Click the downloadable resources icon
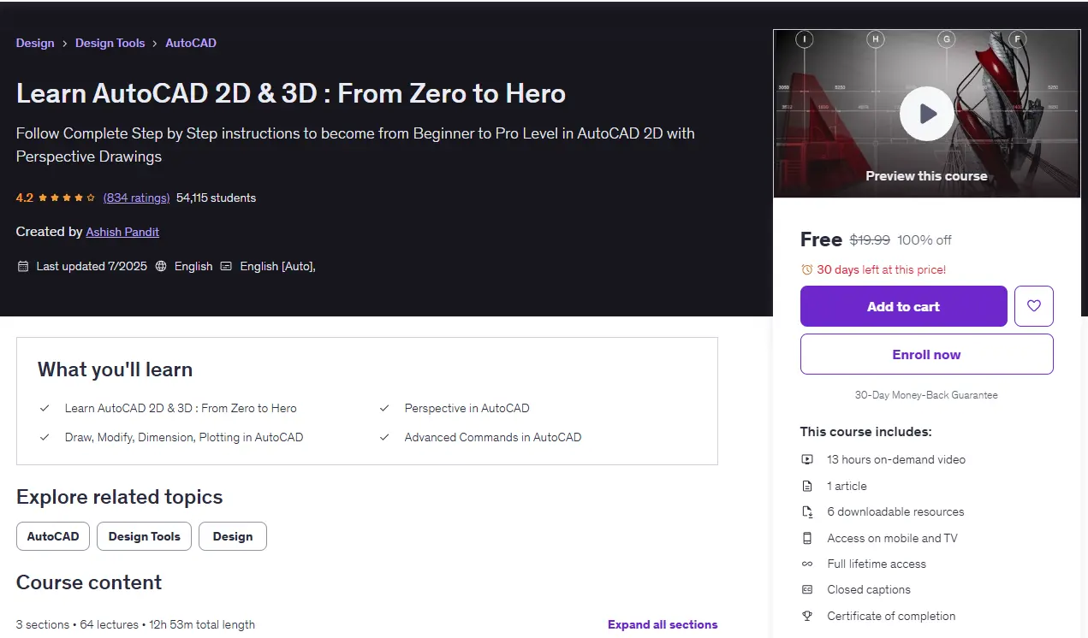The image size is (1088, 638). (x=807, y=511)
